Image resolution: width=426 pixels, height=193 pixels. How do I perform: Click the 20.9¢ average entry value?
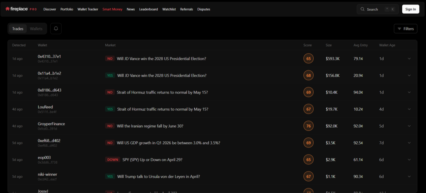[358, 75]
